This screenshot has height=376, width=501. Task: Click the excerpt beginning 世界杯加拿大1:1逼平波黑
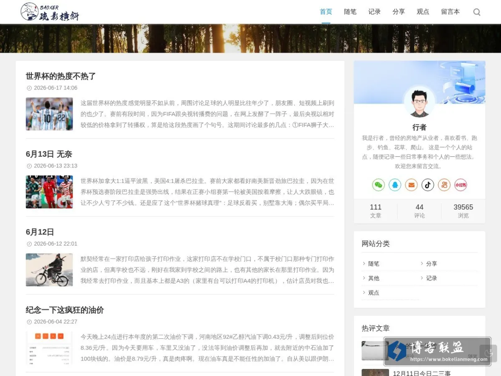coord(207,192)
